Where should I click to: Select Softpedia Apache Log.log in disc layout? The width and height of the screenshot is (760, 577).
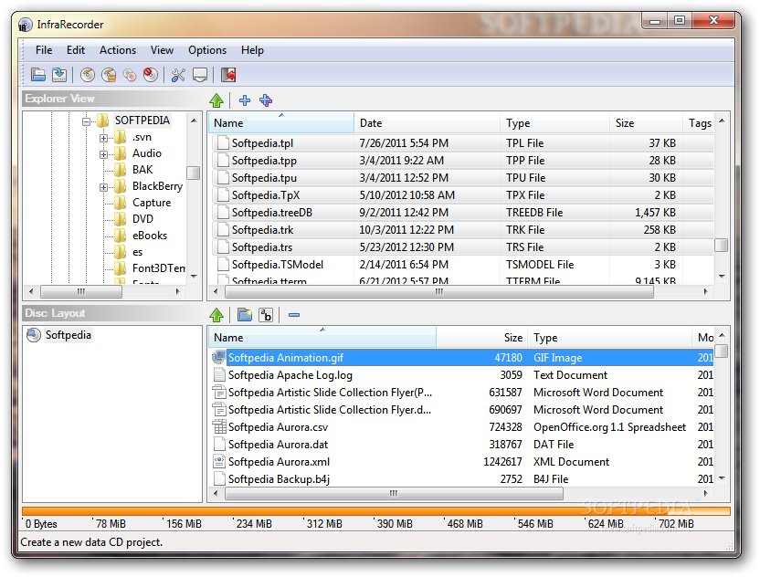(x=462, y=375)
